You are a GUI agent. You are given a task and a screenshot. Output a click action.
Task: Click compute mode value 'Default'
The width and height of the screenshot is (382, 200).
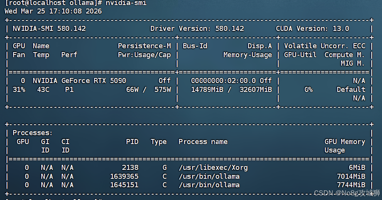[351, 90]
